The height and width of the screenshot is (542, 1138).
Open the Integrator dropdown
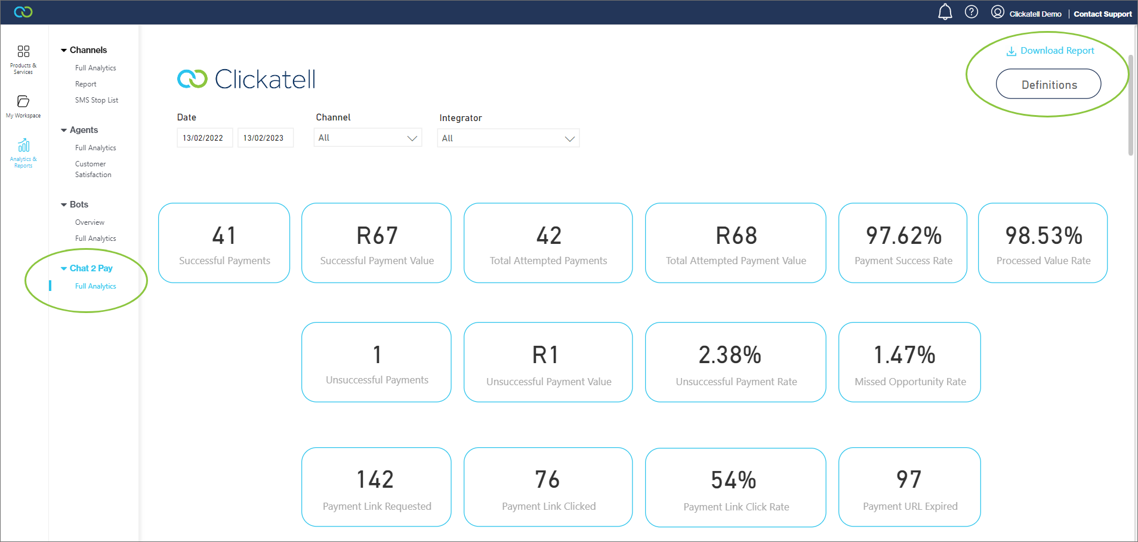tap(508, 138)
